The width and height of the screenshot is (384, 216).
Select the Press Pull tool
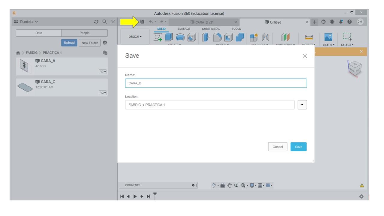click(x=206, y=37)
